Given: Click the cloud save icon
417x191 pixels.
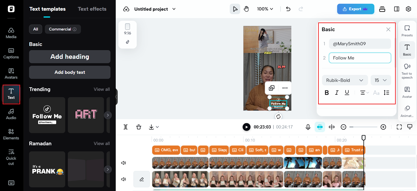Looking at the screenshot, I should 126,9.
